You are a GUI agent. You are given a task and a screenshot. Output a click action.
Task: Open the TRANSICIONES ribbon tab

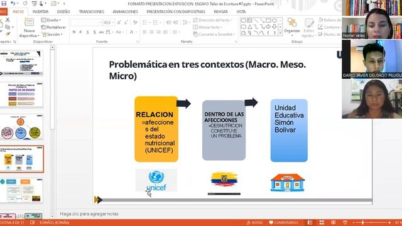[92, 12]
